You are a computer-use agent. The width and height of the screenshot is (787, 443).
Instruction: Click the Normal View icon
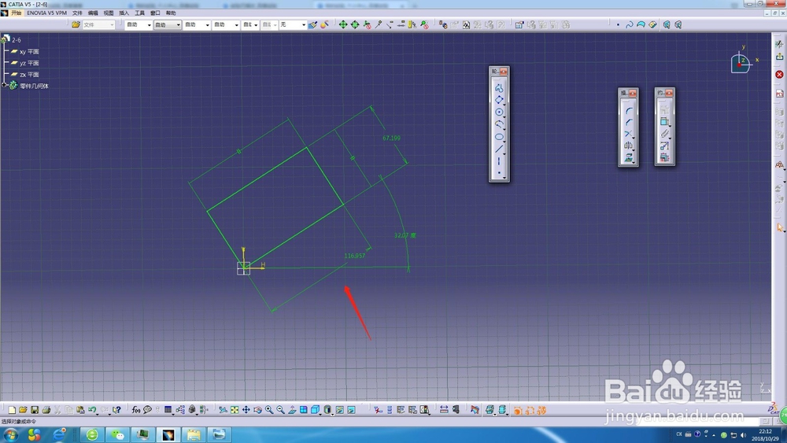click(292, 410)
